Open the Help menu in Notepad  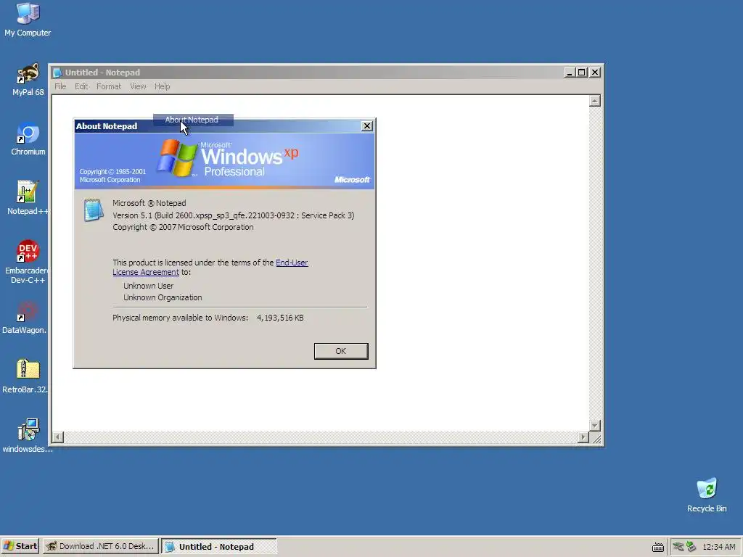pyautogui.click(x=162, y=86)
